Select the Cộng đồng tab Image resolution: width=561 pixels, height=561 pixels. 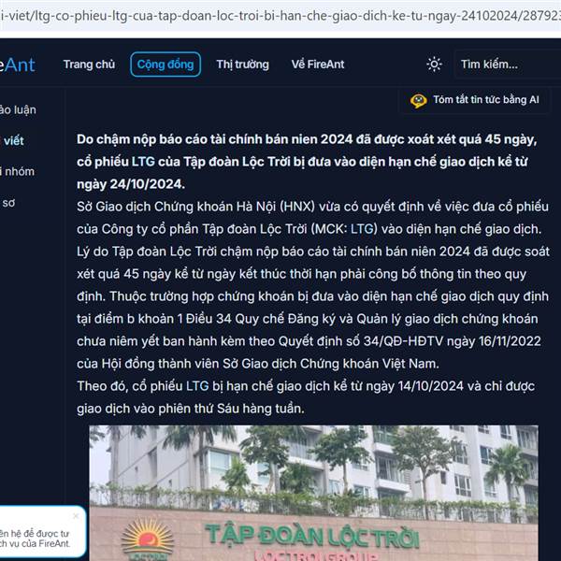pos(165,65)
